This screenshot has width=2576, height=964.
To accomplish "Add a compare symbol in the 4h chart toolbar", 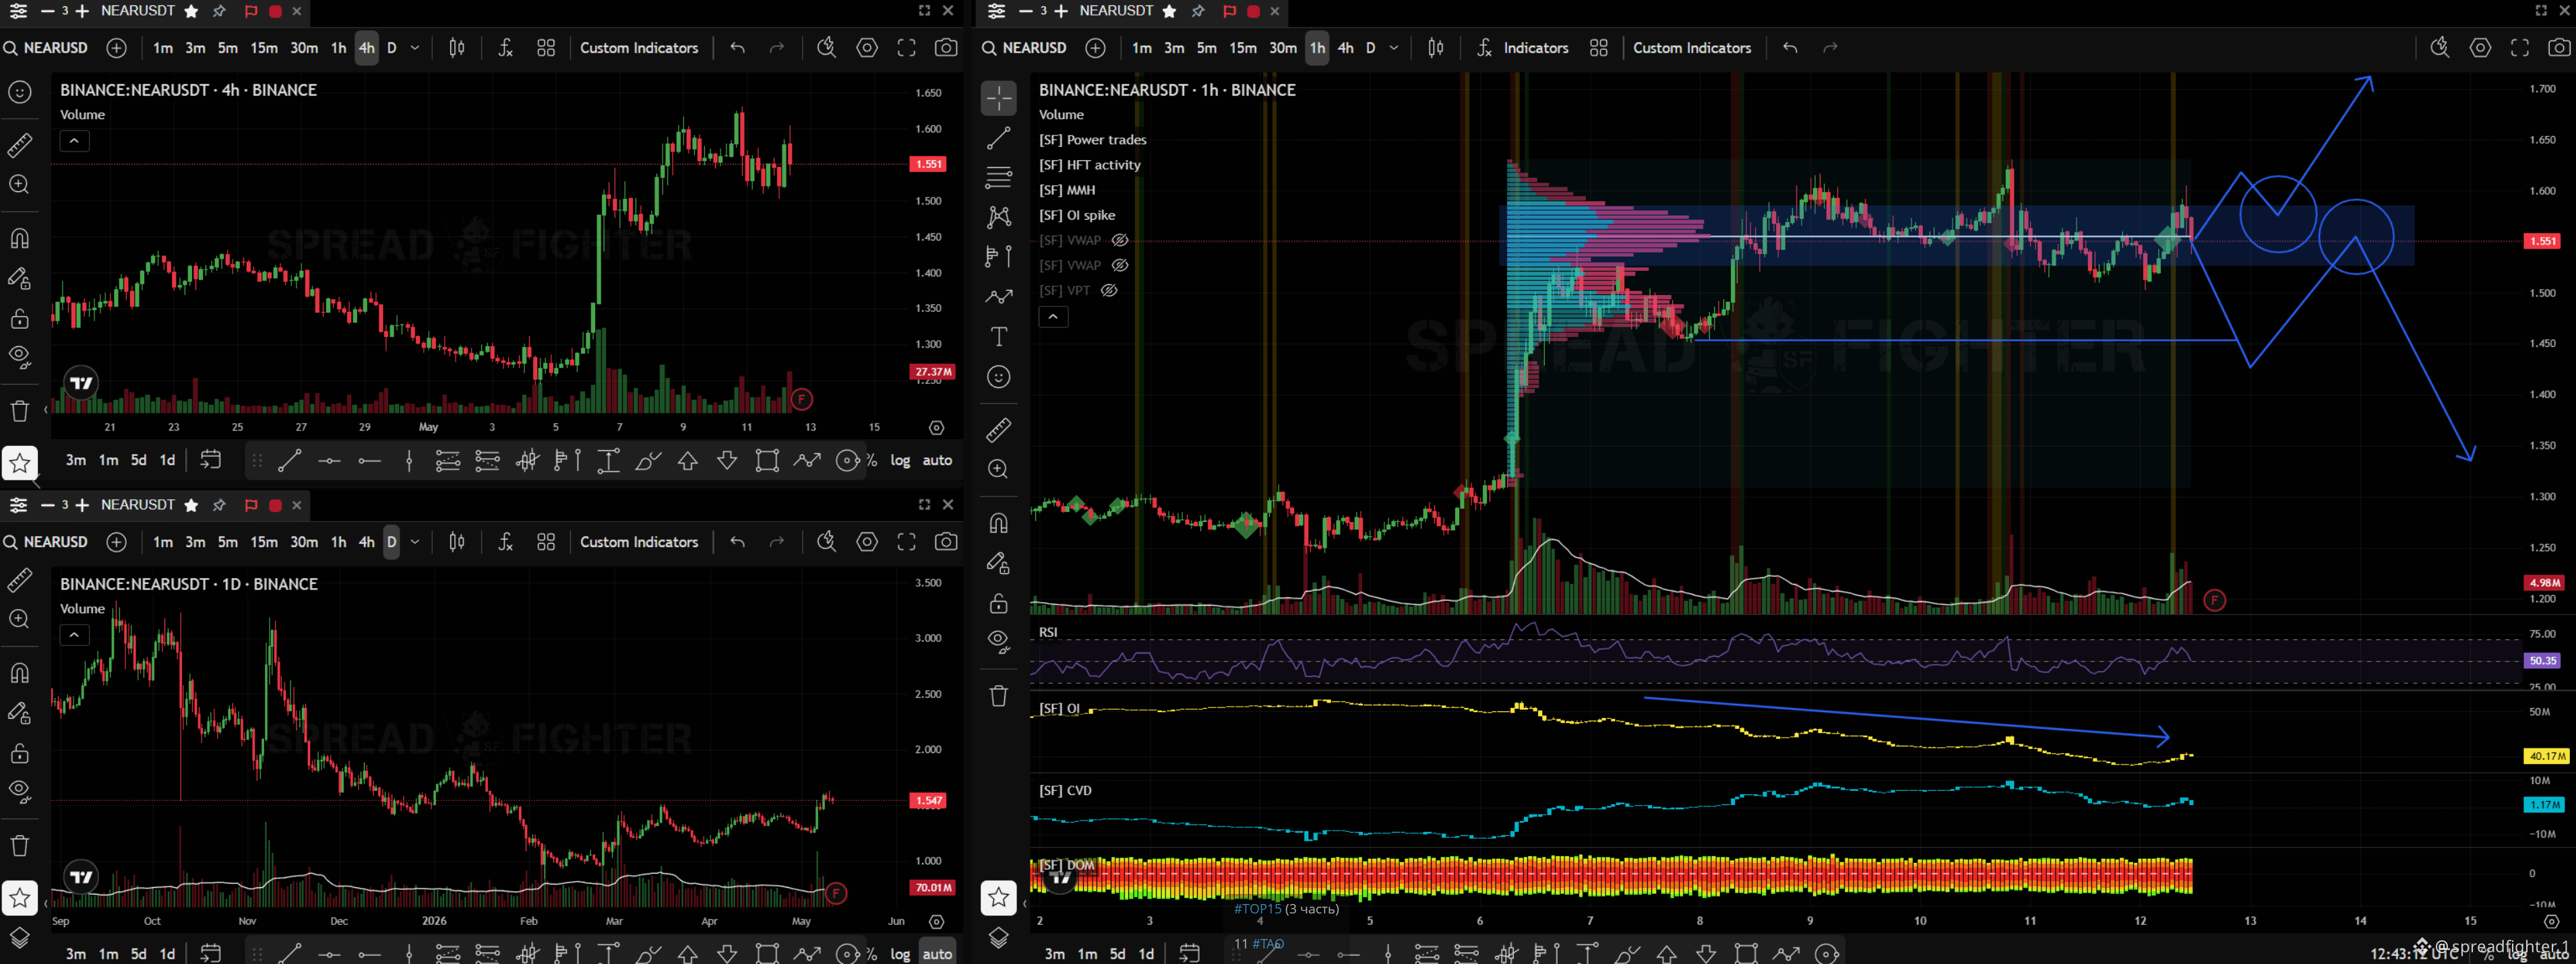I will point(116,48).
